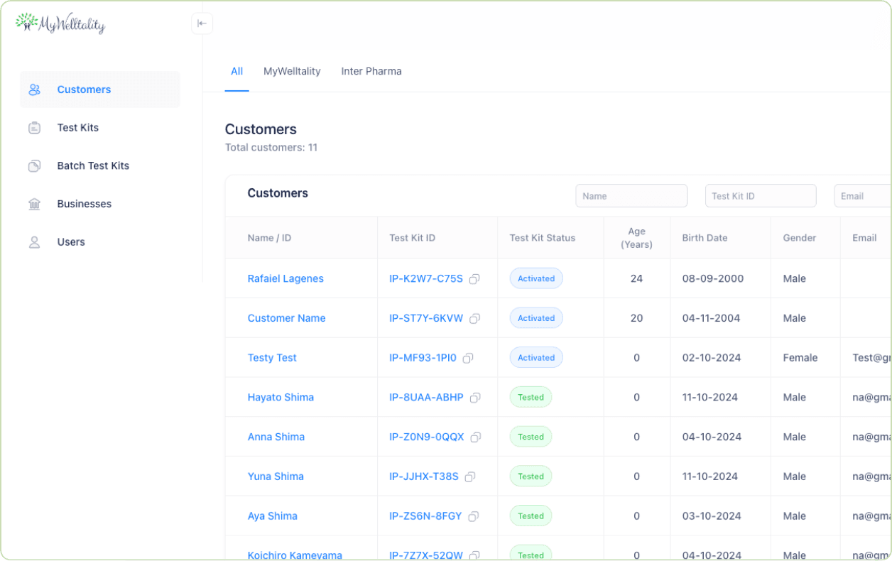
Task: Open Customers in the sidebar
Action: point(99,89)
